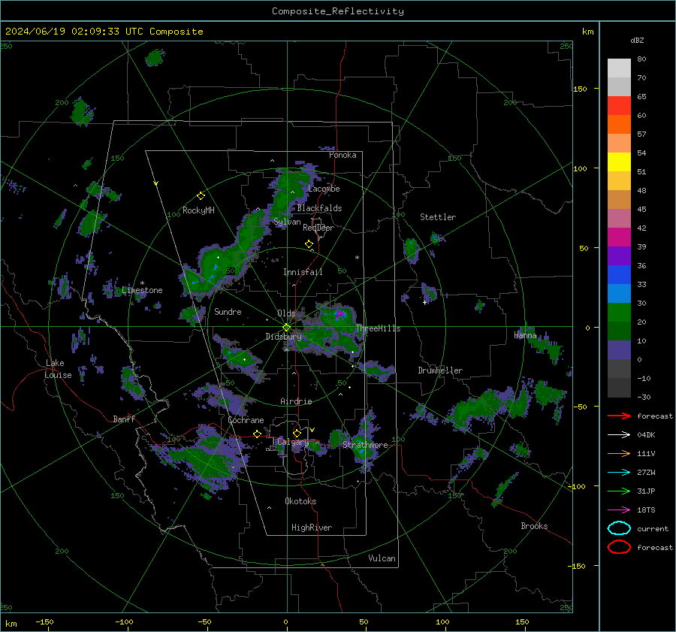Screen dimensions: 676x632
Task: Click the Blackfalds label
Action: (x=319, y=208)
